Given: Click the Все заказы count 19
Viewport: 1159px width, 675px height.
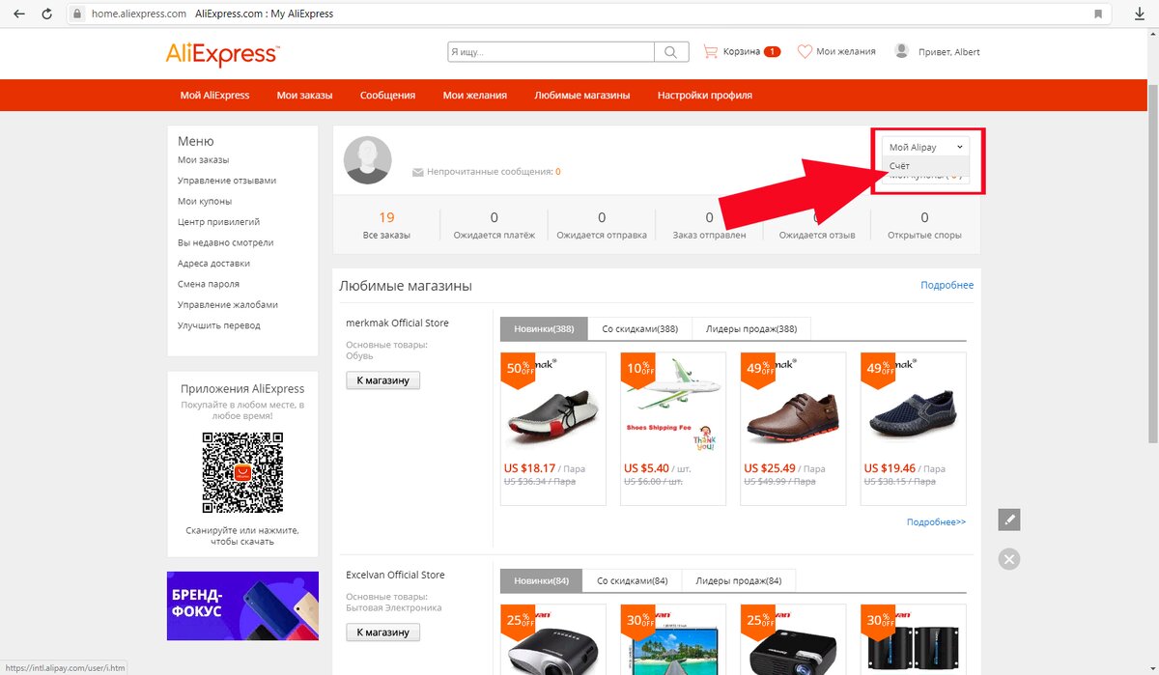Looking at the screenshot, I should pyautogui.click(x=386, y=218).
